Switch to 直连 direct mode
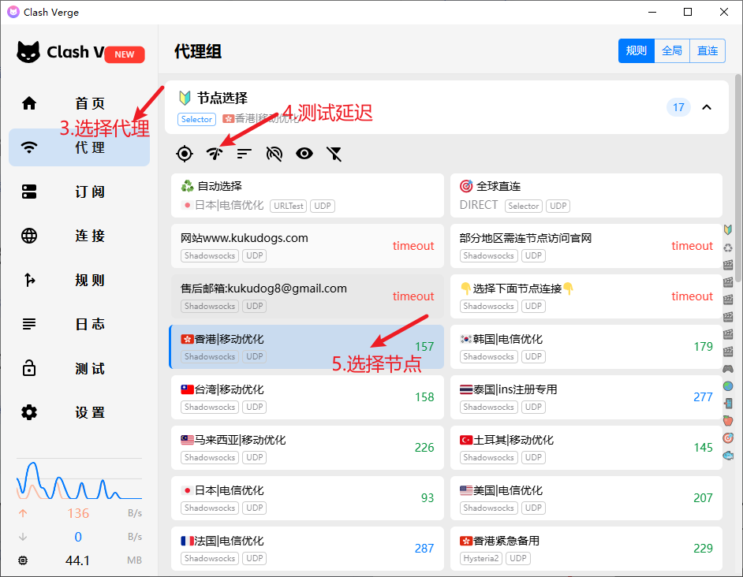This screenshot has height=577, width=743. [708, 50]
